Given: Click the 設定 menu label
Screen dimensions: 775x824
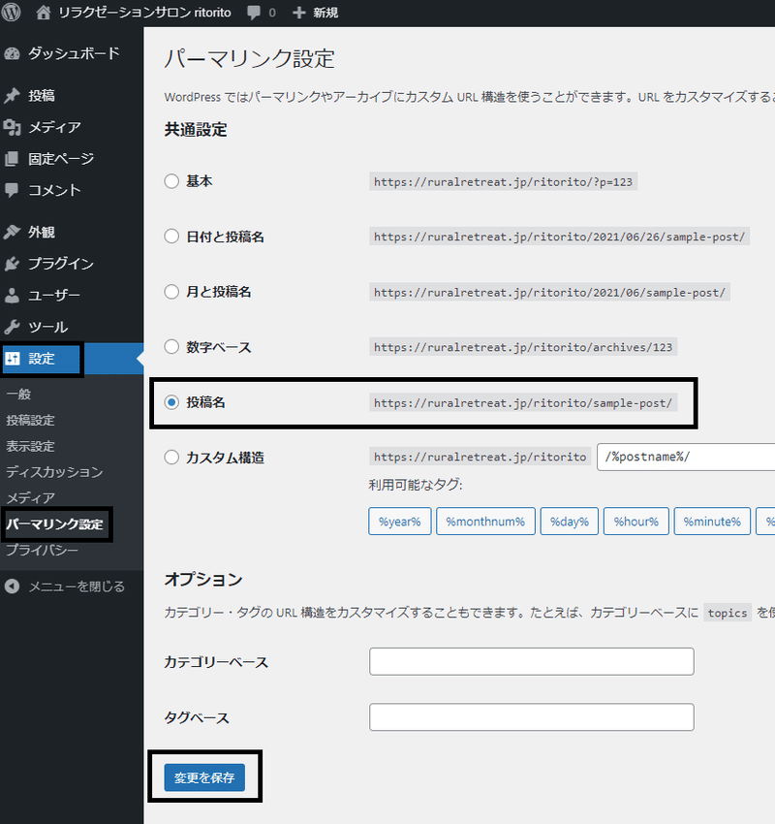Looking at the screenshot, I should 42,359.
